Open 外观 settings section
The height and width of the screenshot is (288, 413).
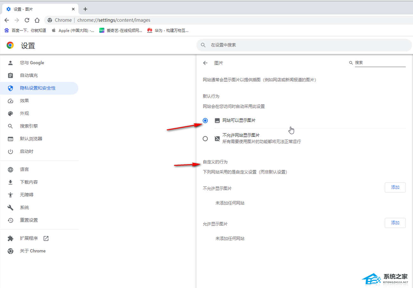click(24, 113)
